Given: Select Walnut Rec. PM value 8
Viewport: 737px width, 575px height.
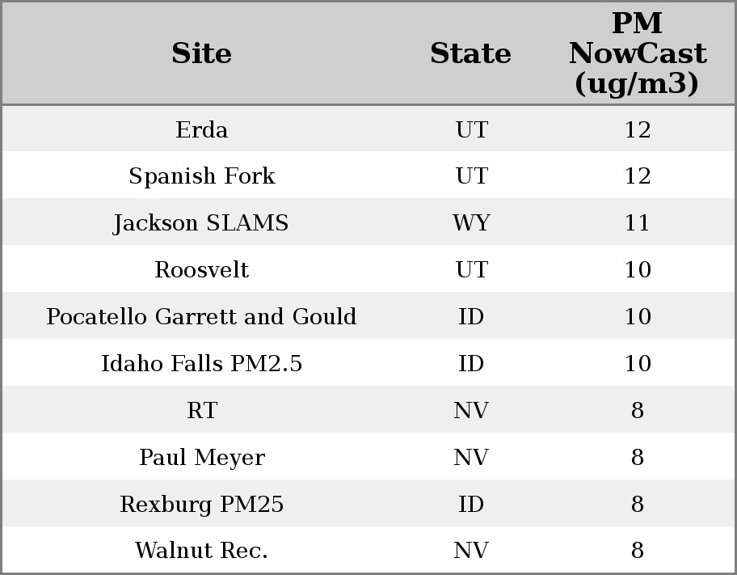Looking at the screenshot, I should 637,551.
